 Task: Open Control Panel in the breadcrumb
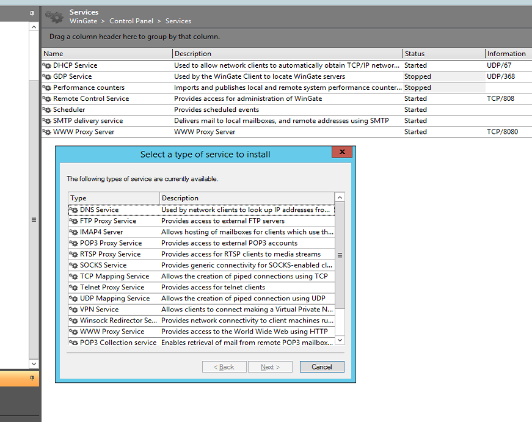[131, 21]
